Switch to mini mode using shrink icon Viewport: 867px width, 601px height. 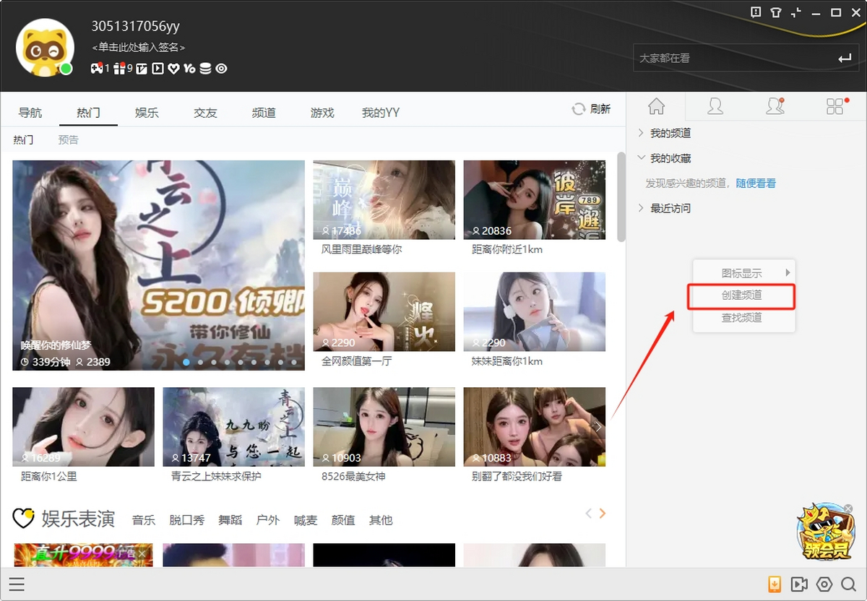(796, 12)
